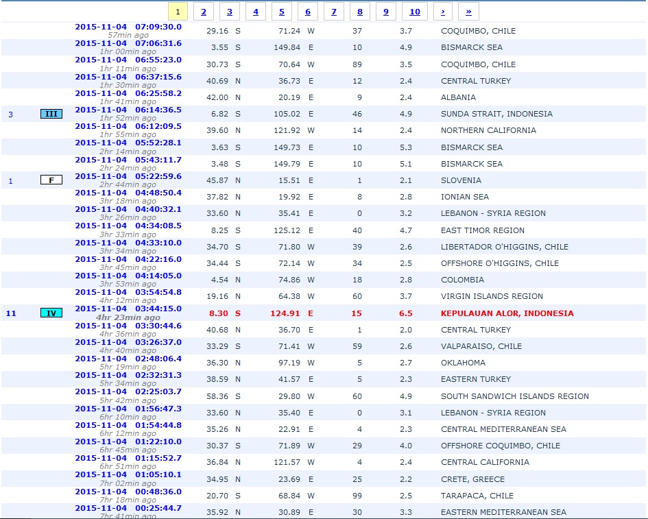Go to page 8 of results
Image resolution: width=648 pixels, height=519 pixels.
coord(359,12)
